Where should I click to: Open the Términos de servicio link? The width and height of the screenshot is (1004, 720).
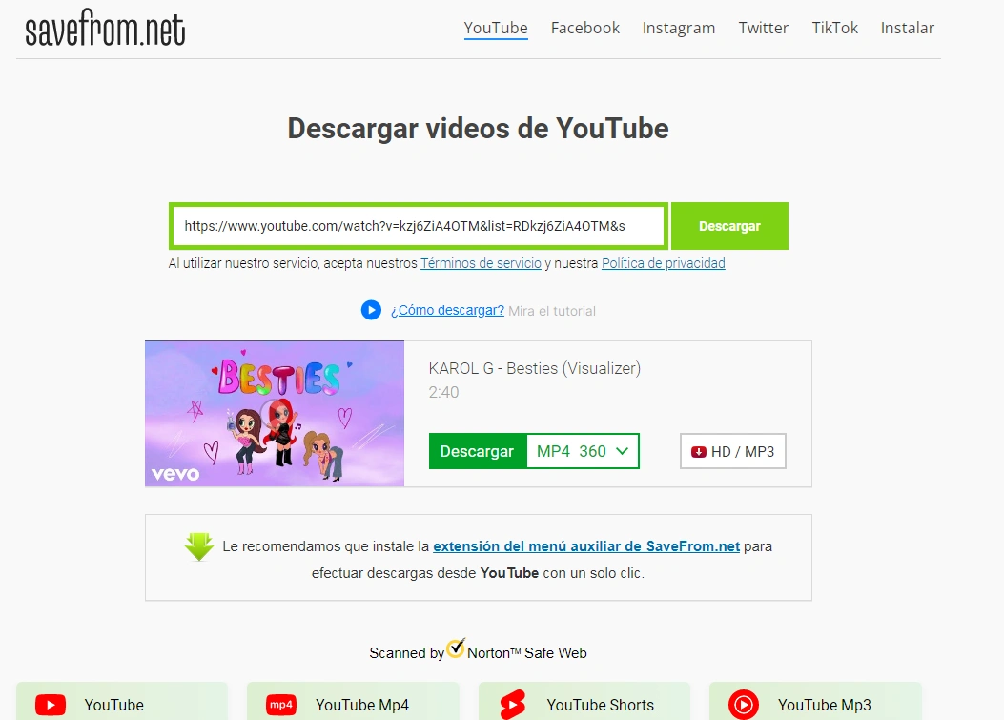point(481,263)
